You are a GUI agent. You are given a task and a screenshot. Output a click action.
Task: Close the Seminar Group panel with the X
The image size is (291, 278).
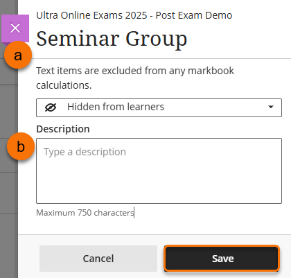click(15, 28)
